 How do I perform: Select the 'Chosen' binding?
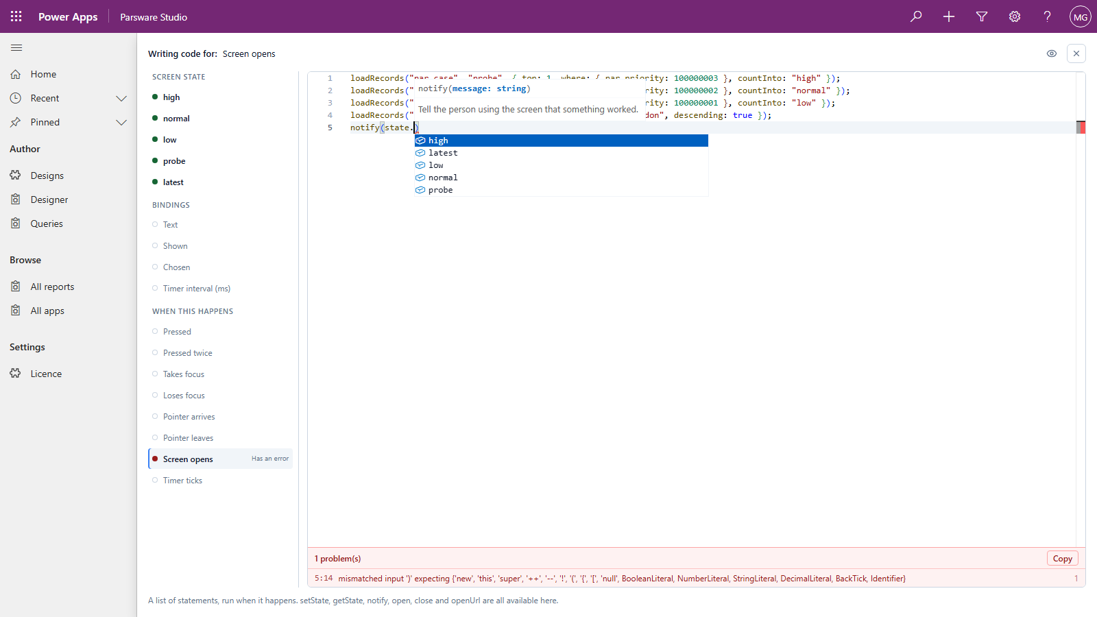click(221, 267)
